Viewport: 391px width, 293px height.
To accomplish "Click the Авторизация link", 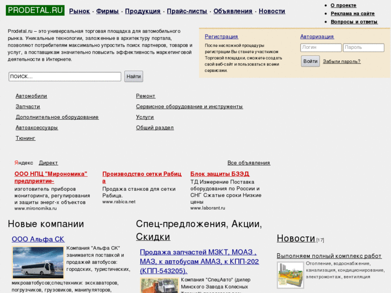I will point(317,37).
